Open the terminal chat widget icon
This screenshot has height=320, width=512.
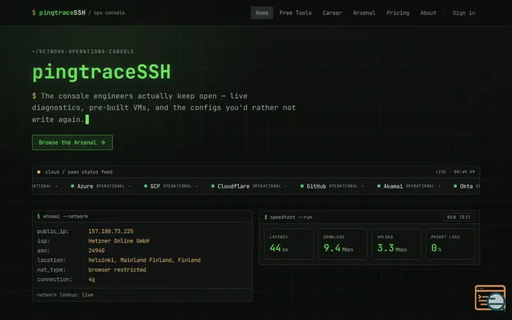pos(490,298)
